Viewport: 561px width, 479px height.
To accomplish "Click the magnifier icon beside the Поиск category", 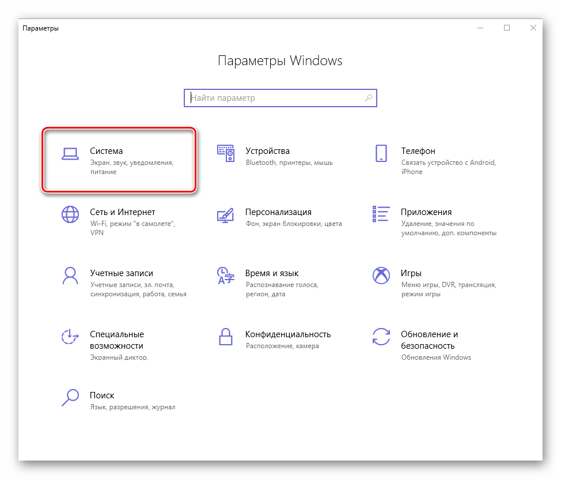I will [70, 398].
